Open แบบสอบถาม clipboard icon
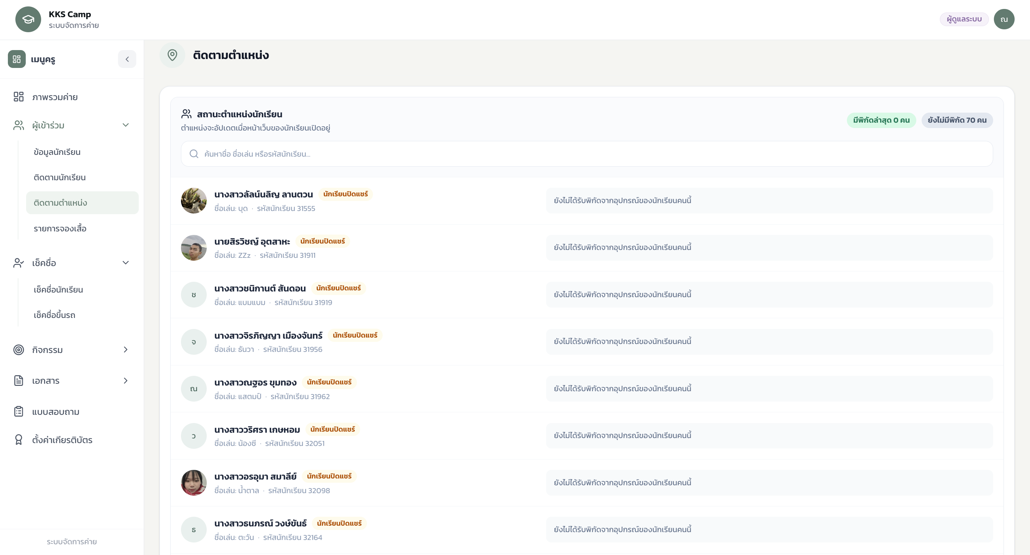This screenshot has width=1030, height=555. tap(18, 412)
